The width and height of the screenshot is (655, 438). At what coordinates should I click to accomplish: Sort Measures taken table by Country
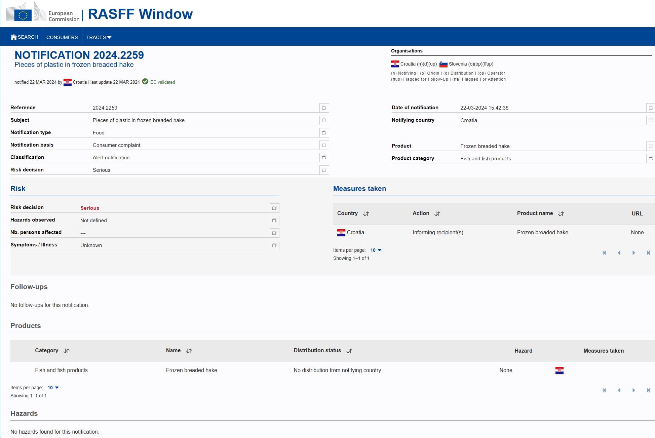point(366,214)
